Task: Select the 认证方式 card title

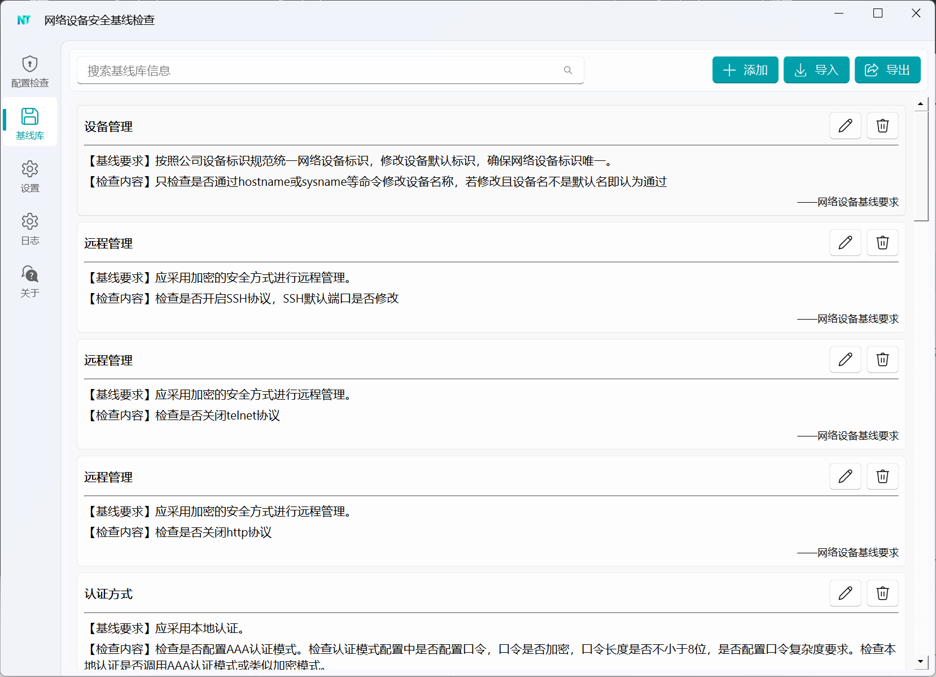Action: (x=108, y=594)
